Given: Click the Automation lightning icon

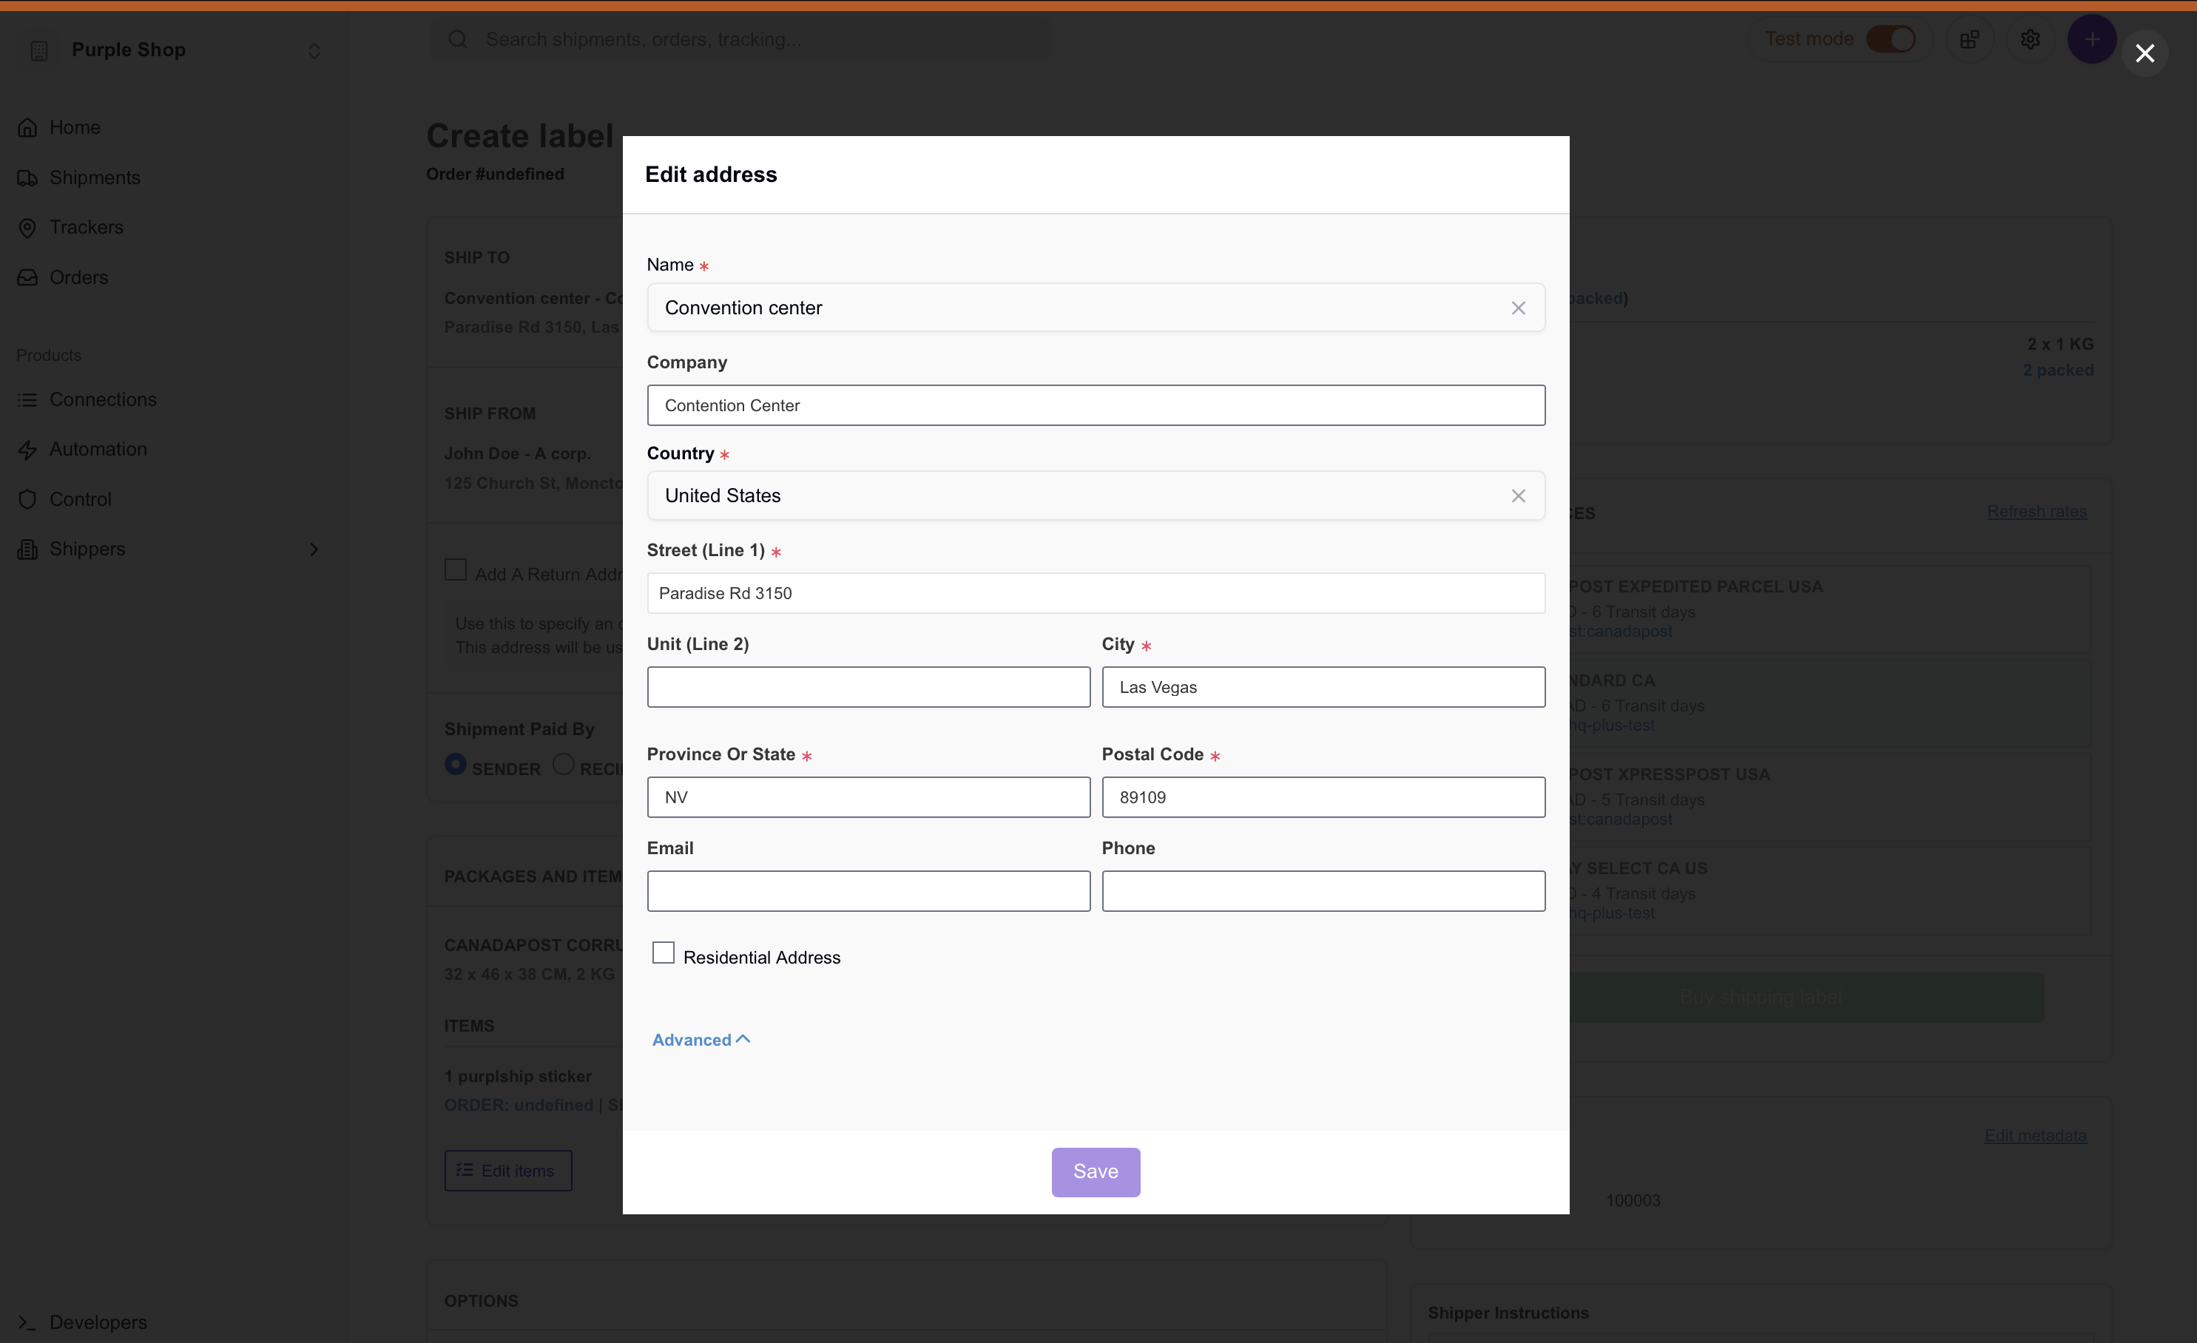Looking at the screenshot, I should click(x=27, y=450).
